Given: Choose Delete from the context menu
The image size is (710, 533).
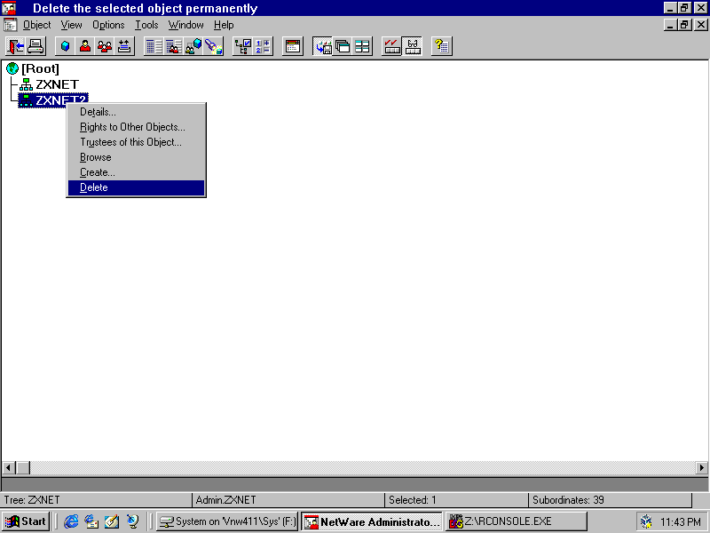Looking at the screenshot, I should coord(136,187).
